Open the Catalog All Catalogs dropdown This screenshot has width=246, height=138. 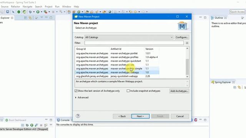pyautogui.click(x=129, y=37)
